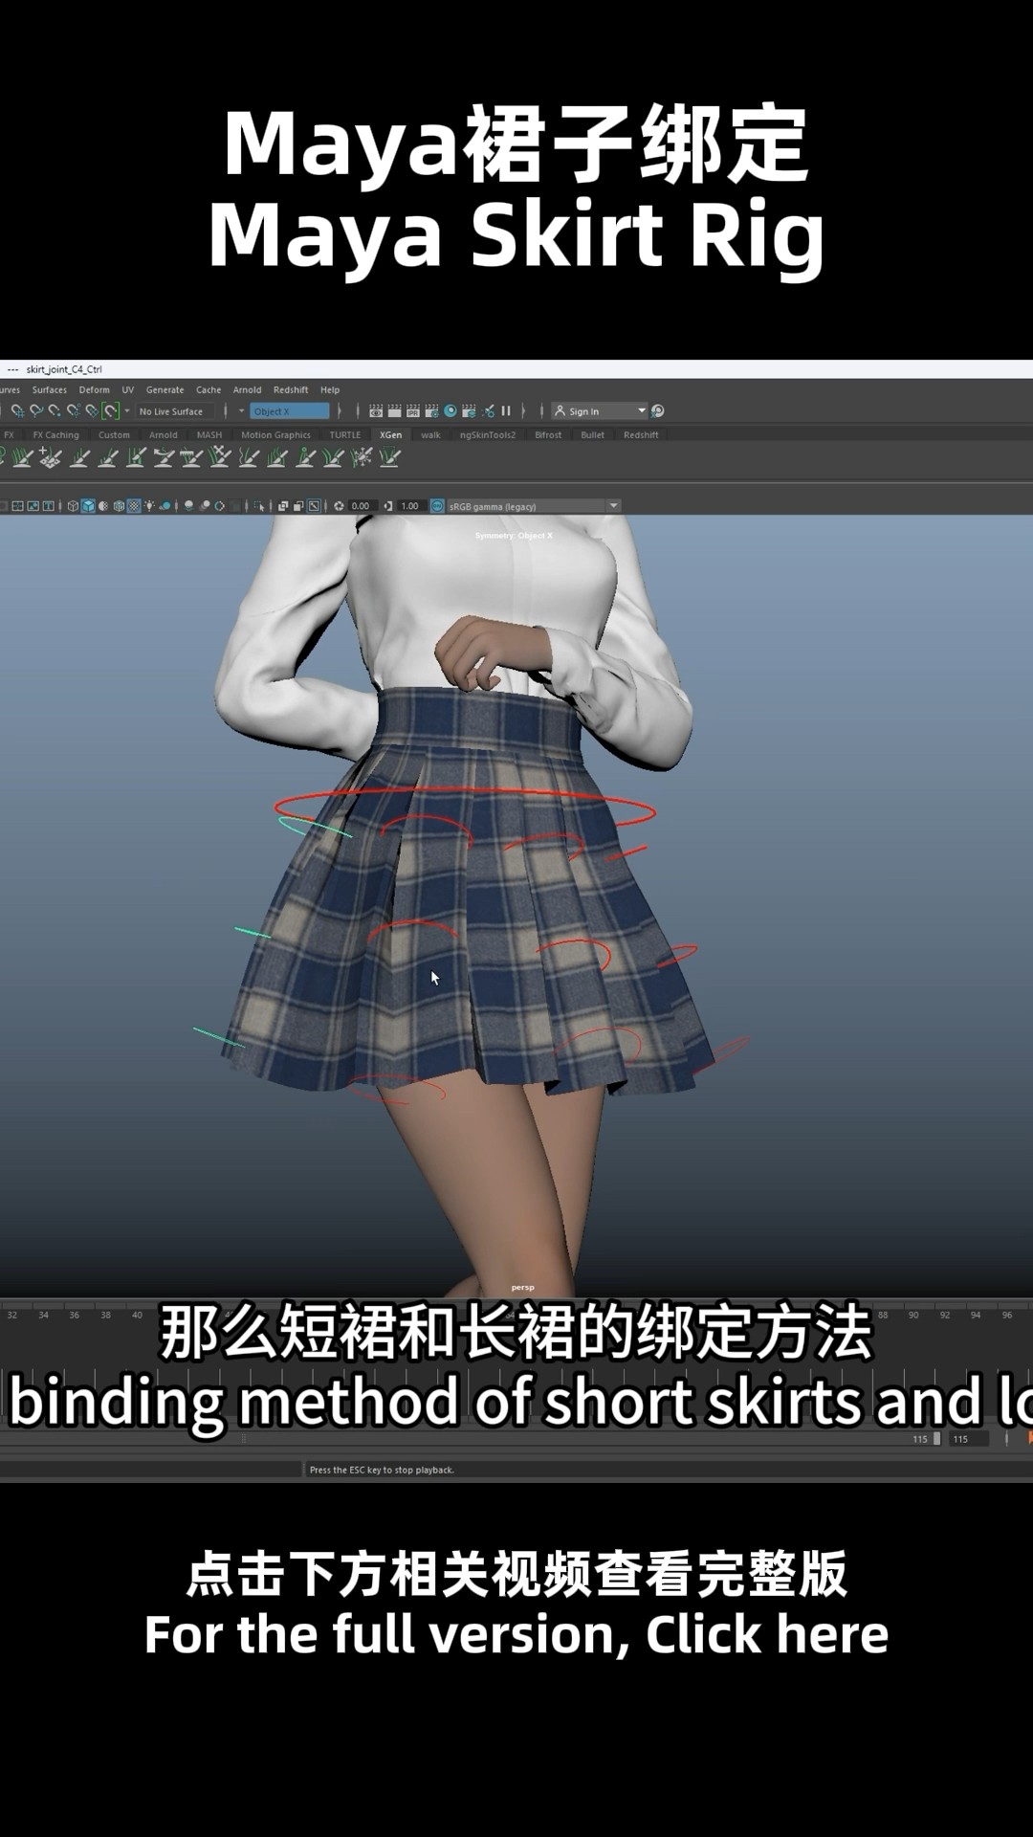Toggle Isolate Select in panel toolbar
1033x1837 pixels.
[x=258, y=505]
